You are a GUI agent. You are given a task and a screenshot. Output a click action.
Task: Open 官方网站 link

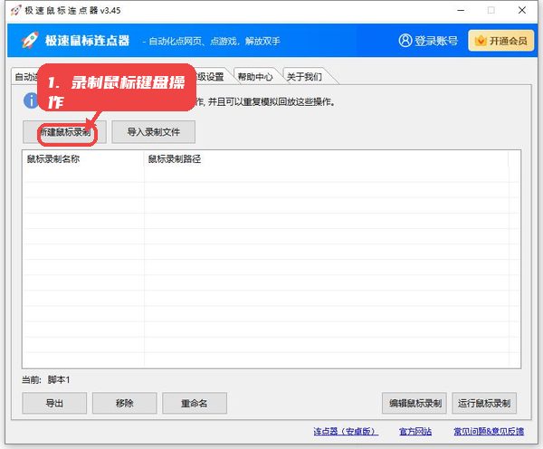414,431
